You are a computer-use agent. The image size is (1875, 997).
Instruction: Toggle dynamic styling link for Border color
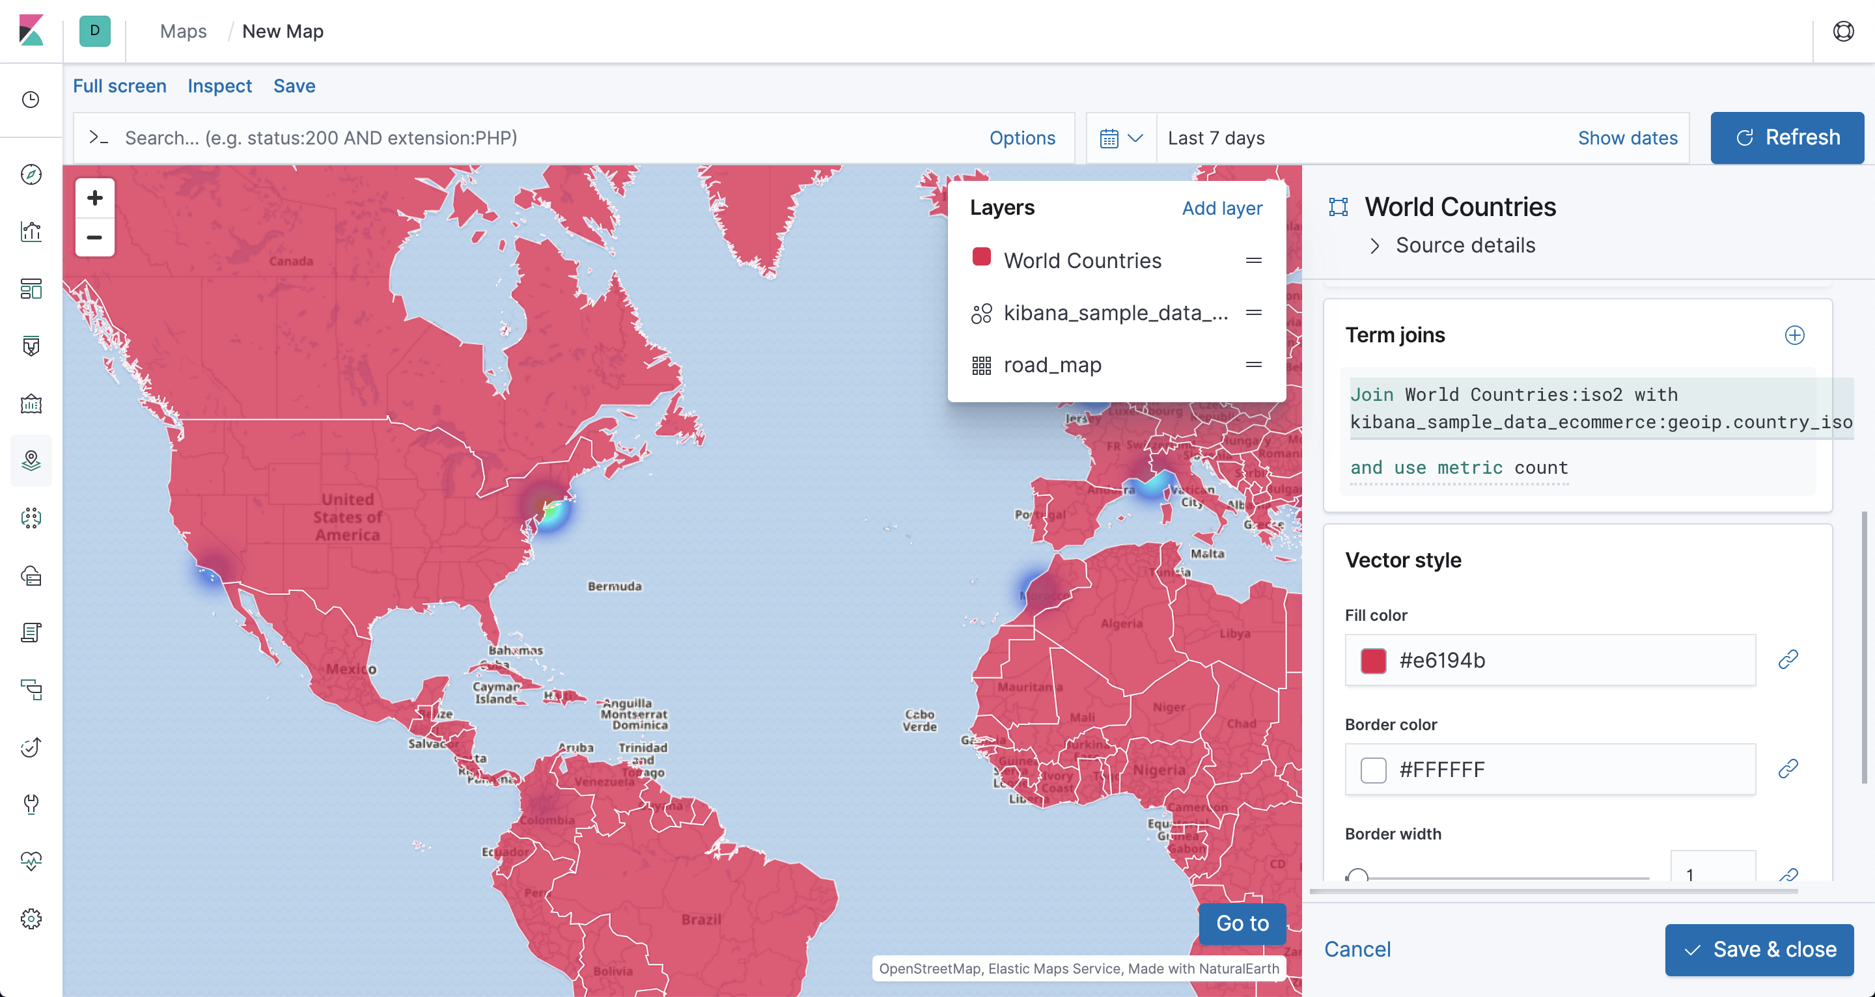pos(1788,769)
